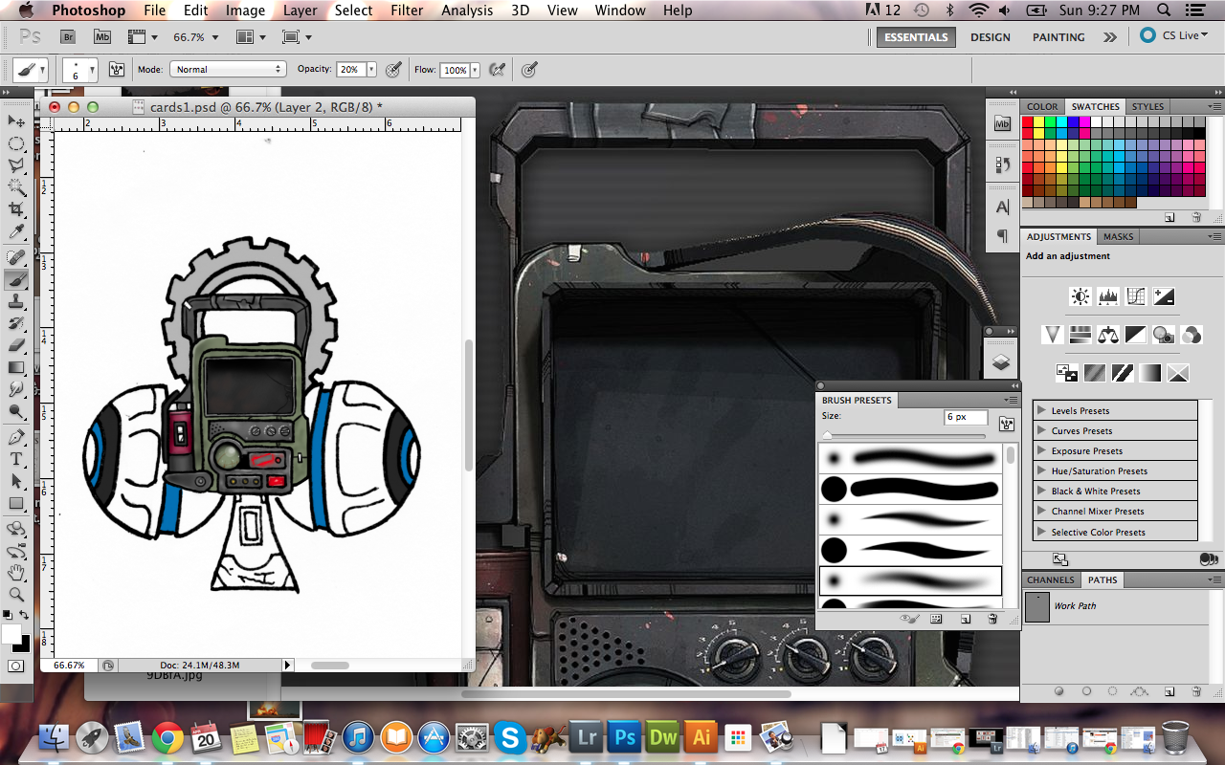This screenshot has height=765, width=1225.
Task: Switch to the Painting workspace
Action: [1058, 37]
